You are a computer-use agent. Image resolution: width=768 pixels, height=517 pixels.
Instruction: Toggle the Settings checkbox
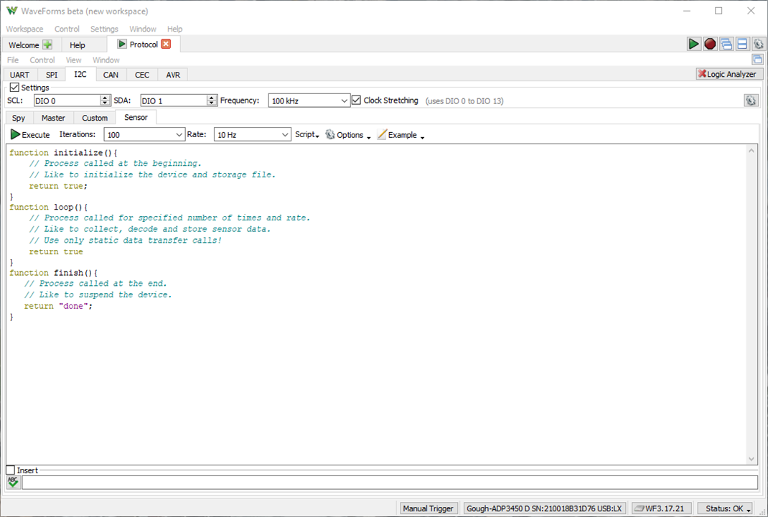(x=14, y=87)
